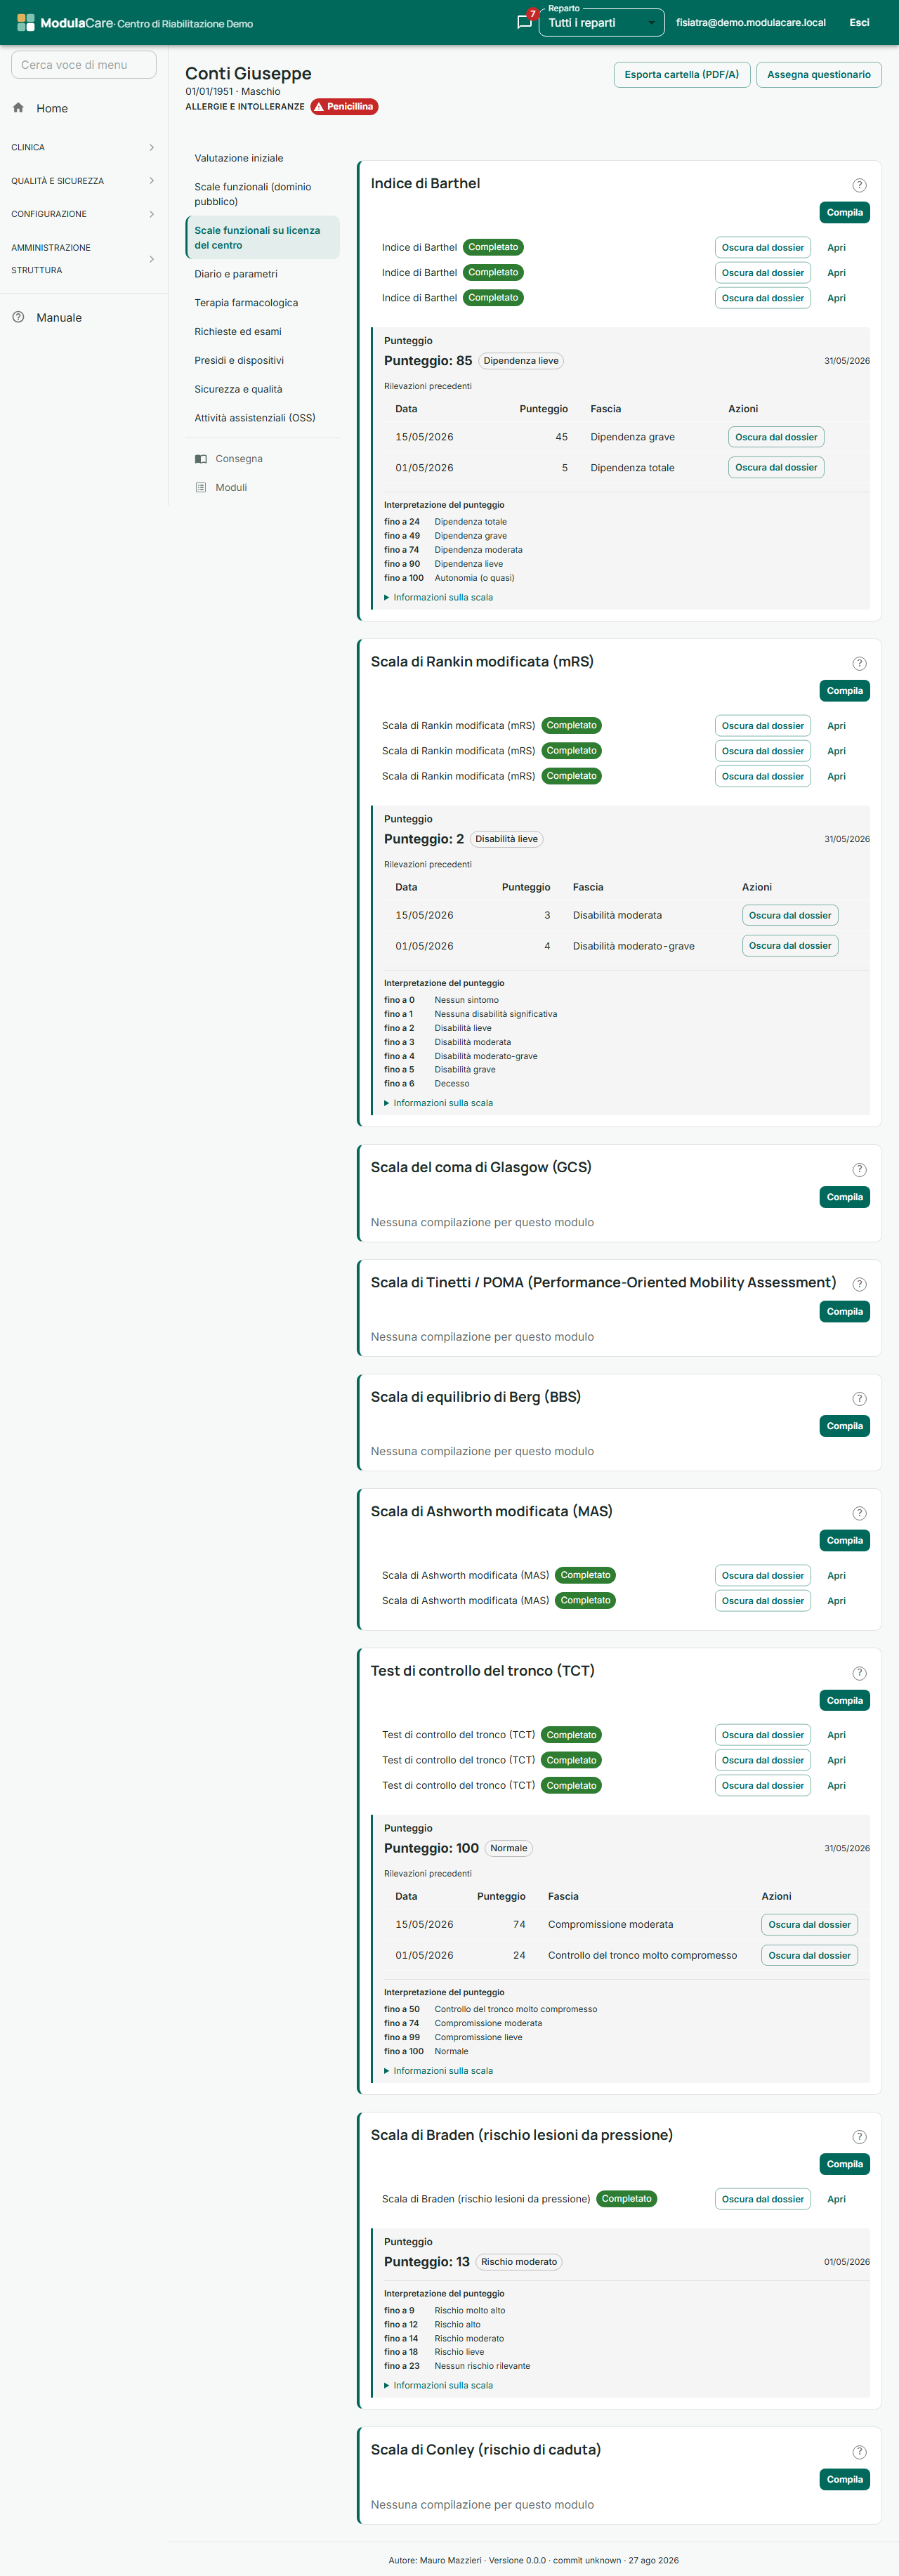Click the ModulaCare logo icon
The width and height of the screenshot is (899, 2576).
click(26, 22)
